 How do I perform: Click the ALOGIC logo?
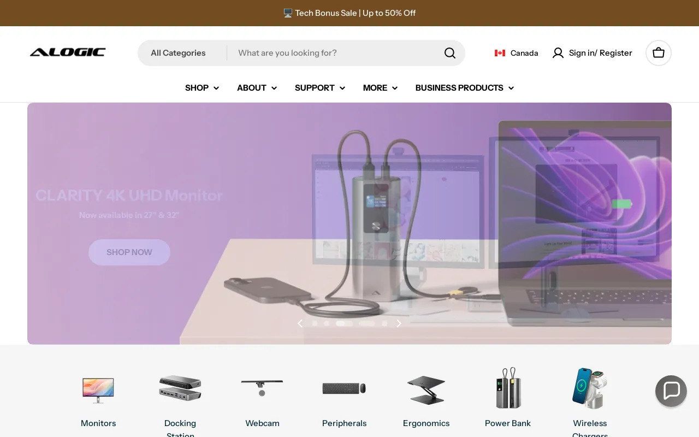tap(68, 52)
